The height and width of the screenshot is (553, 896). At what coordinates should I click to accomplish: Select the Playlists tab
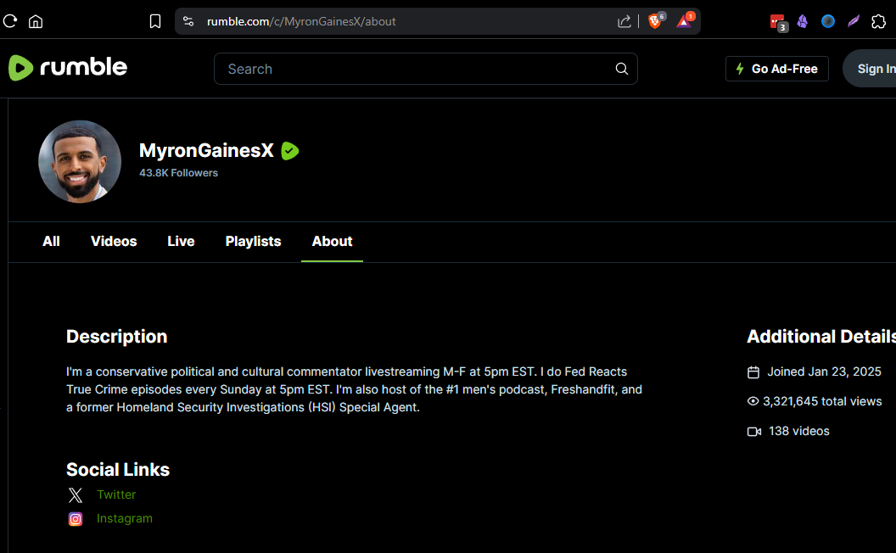click(x=253, y=242)
